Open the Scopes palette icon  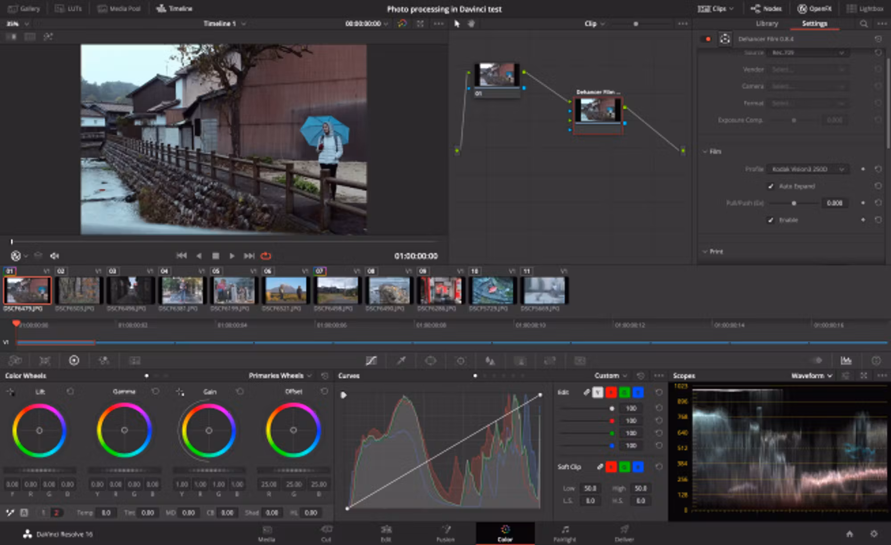pyautogui.click(x=846, y=360)
